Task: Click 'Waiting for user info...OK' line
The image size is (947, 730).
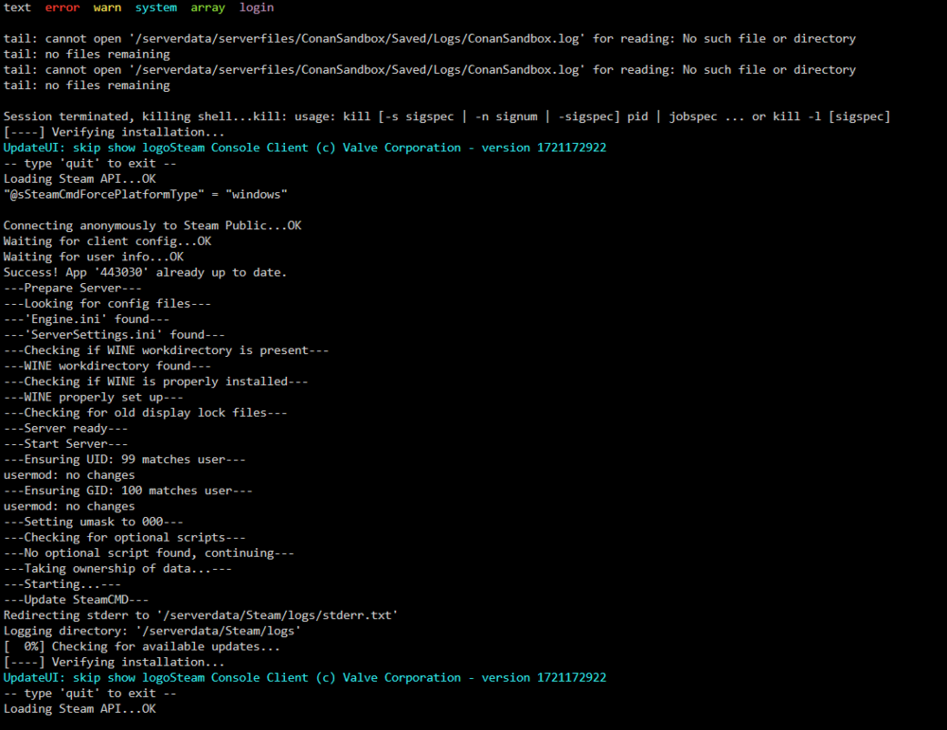Action: [x=94, y=258]
